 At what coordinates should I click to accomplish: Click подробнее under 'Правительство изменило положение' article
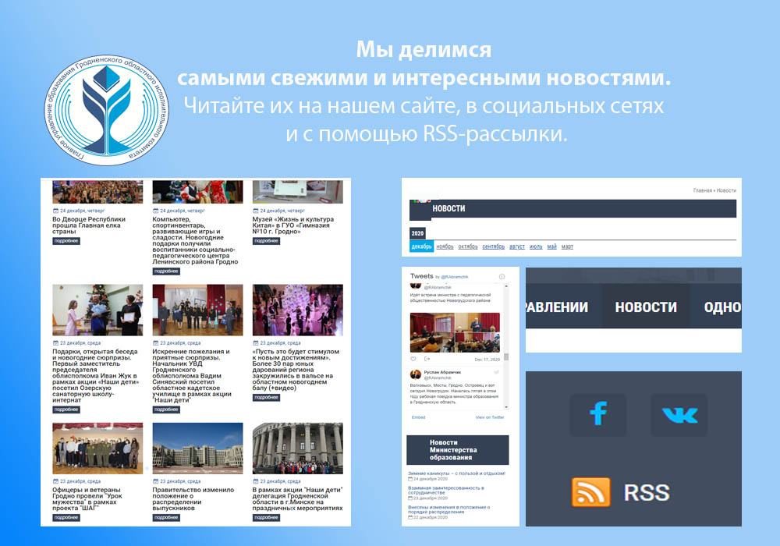(x=166, y=518)
